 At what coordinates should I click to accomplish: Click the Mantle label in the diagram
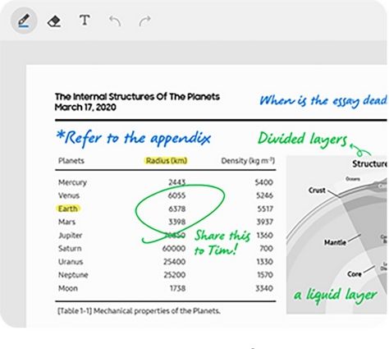335,242
